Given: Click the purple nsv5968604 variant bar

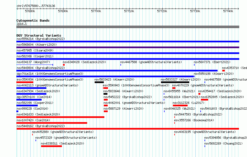Looking at the screenshot, I should tap(128, 47).
